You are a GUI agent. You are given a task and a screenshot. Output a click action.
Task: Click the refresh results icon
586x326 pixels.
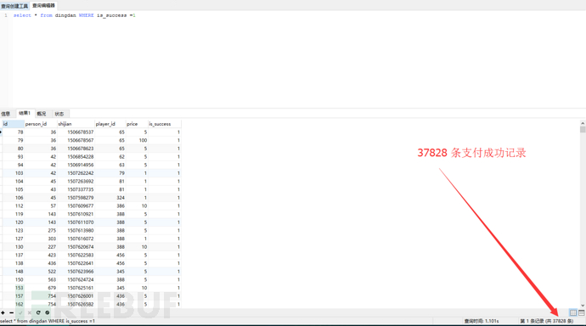[38, 312]
